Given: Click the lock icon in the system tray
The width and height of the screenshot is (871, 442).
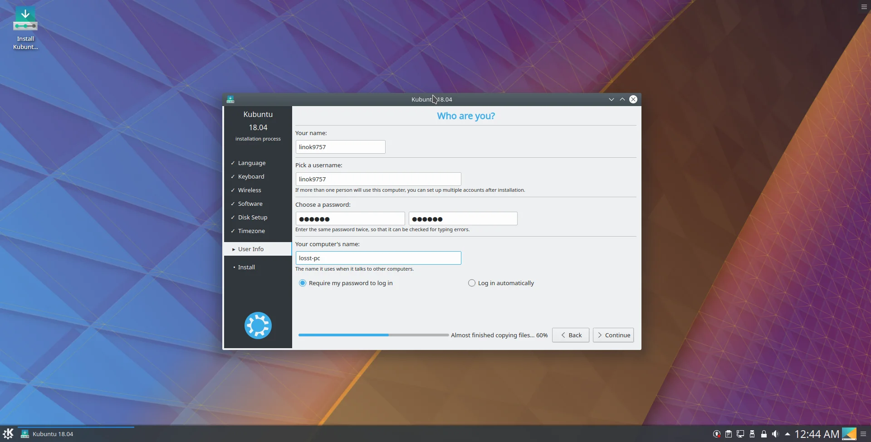Looking at the screenshot, I should (x=764, y=434).
